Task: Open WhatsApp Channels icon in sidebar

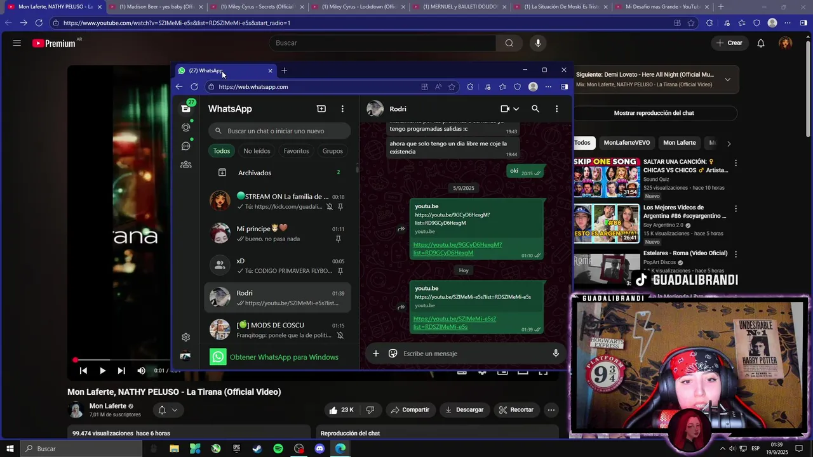Action: click(x=185, y=146)
